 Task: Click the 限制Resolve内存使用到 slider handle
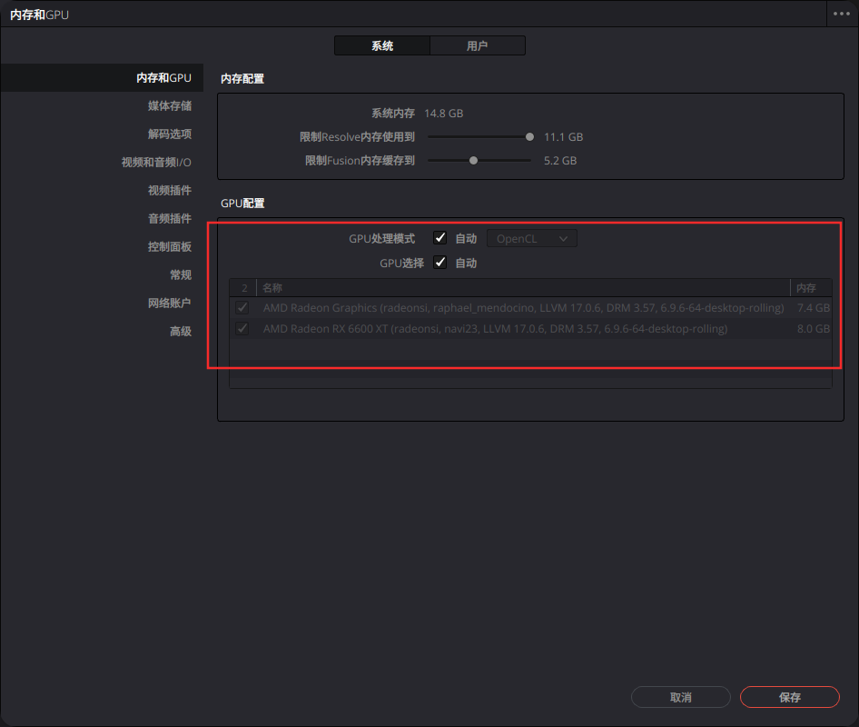529,136
